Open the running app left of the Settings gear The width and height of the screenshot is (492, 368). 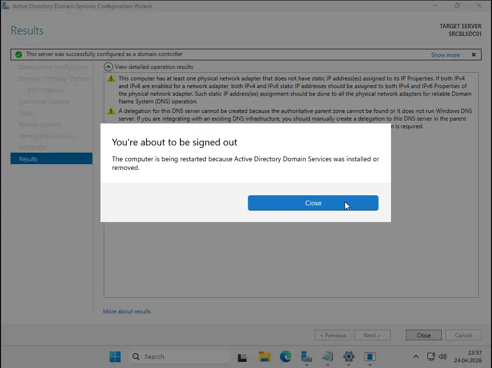(x=327, y=357)
